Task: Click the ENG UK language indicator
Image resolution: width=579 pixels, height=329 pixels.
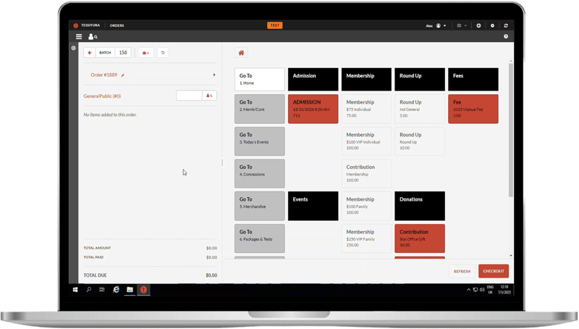Action: coord(491,289)
